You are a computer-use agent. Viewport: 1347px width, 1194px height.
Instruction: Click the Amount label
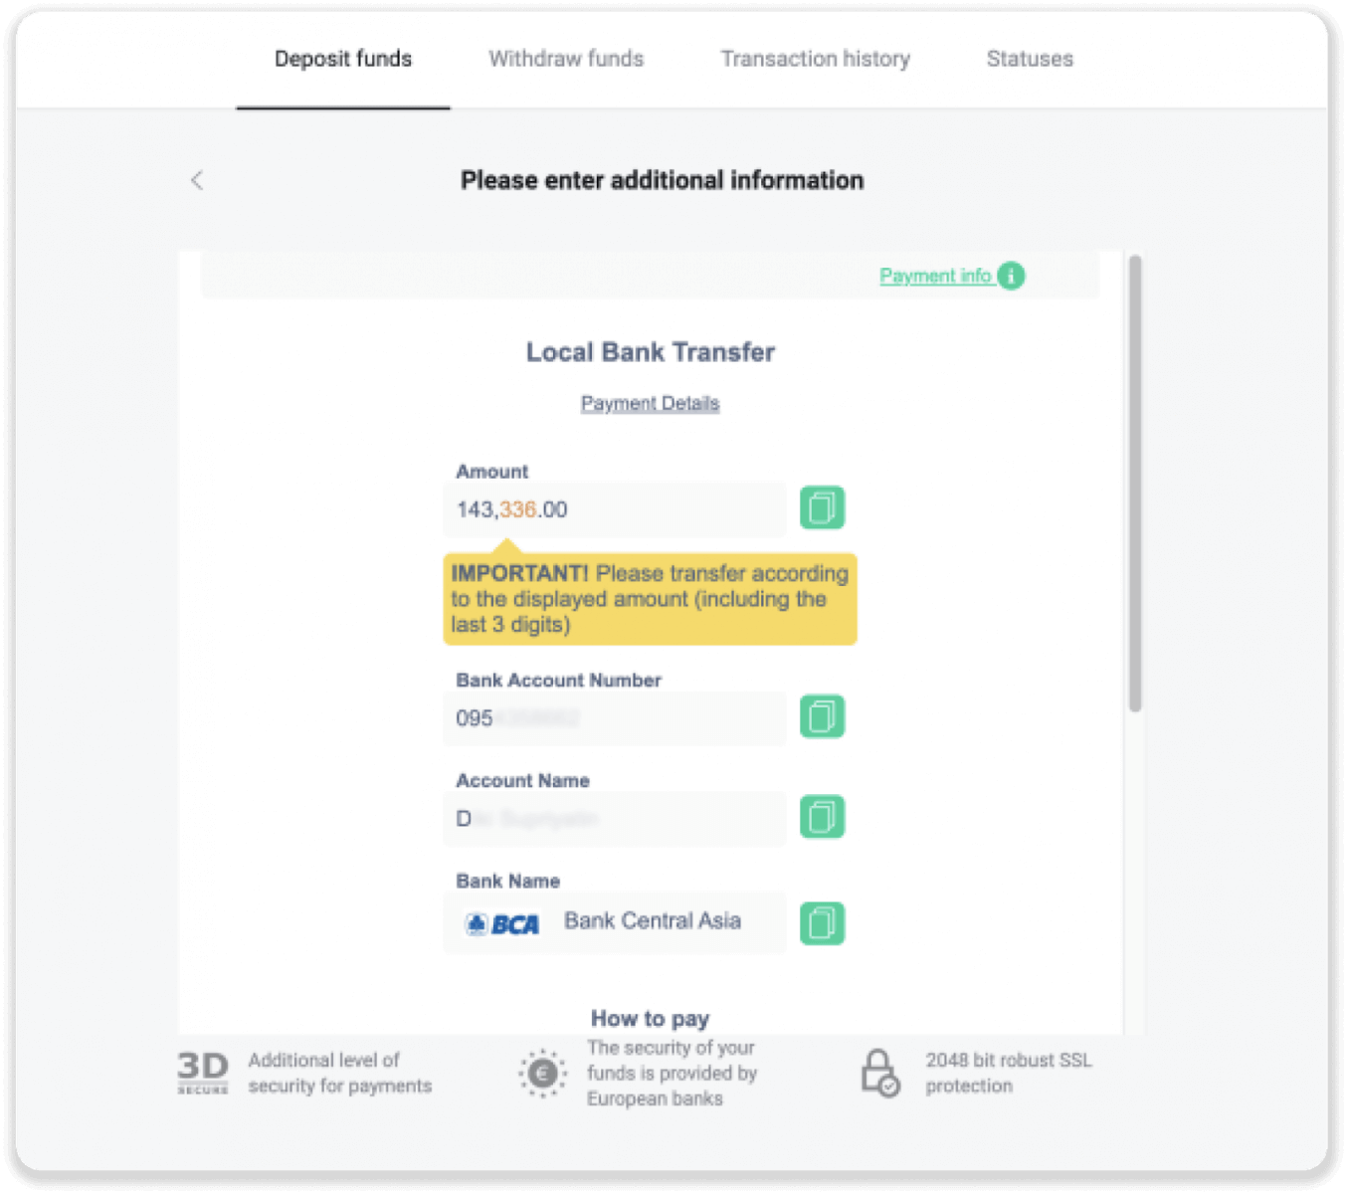pyautogui.click(x=491, y=471)
